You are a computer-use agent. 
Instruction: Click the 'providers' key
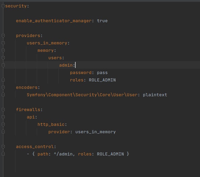click(x=28, y=36)
